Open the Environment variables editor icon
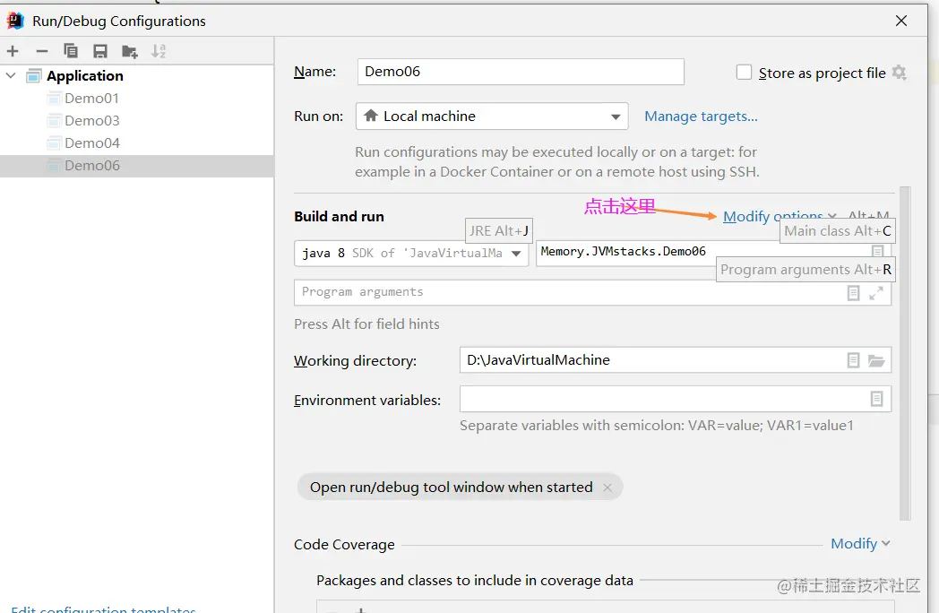 [x=876, y=399]
